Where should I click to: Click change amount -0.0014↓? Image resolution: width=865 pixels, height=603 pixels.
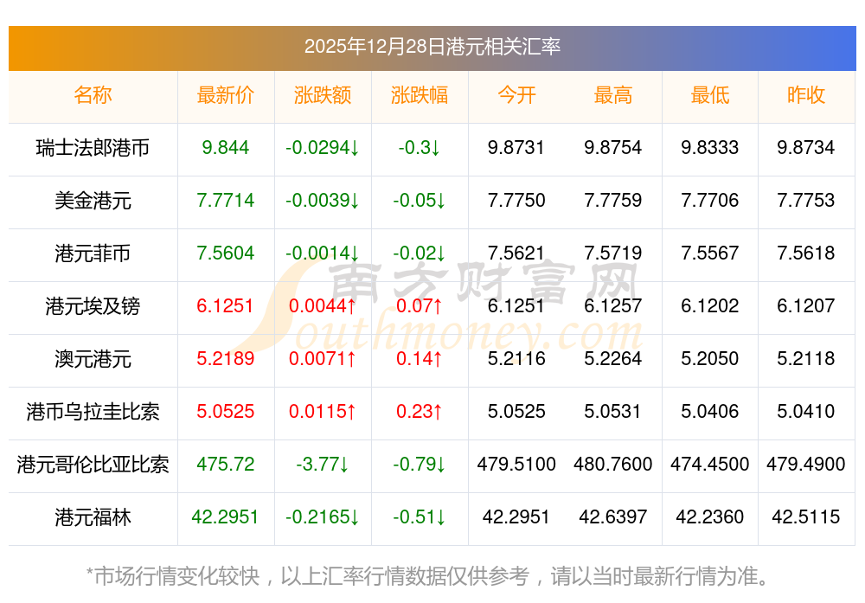point(322,253)
